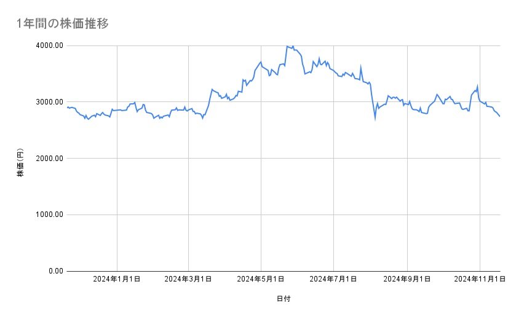The image size is (516, 319).
Task: Select the 2000.00 y-axis label
Action: click(x=47, y=159)
